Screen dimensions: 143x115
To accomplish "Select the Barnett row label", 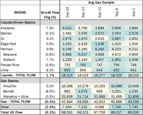I will coord(8,91).
